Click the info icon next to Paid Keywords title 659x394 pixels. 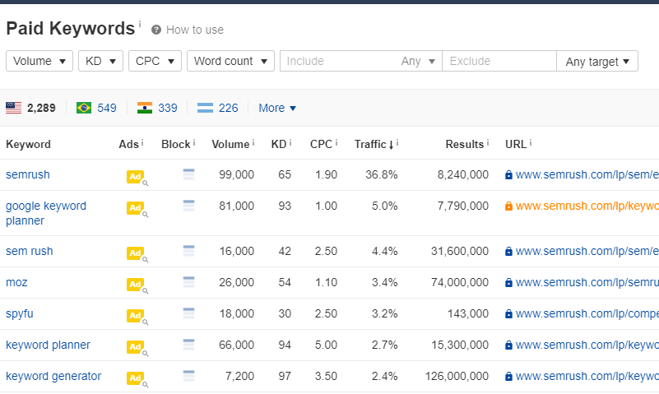[140, 25]
